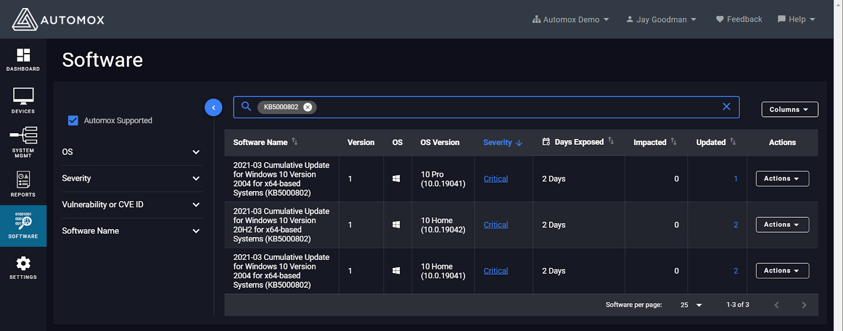Viewport: 843px width, 331px height.
Task: Sort by Software Name column arrows
Action: (295, 142)
